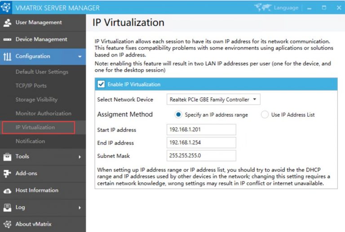Collapse the Configuration menu arrow
The image size is (345, 232).
pos(80,57)
